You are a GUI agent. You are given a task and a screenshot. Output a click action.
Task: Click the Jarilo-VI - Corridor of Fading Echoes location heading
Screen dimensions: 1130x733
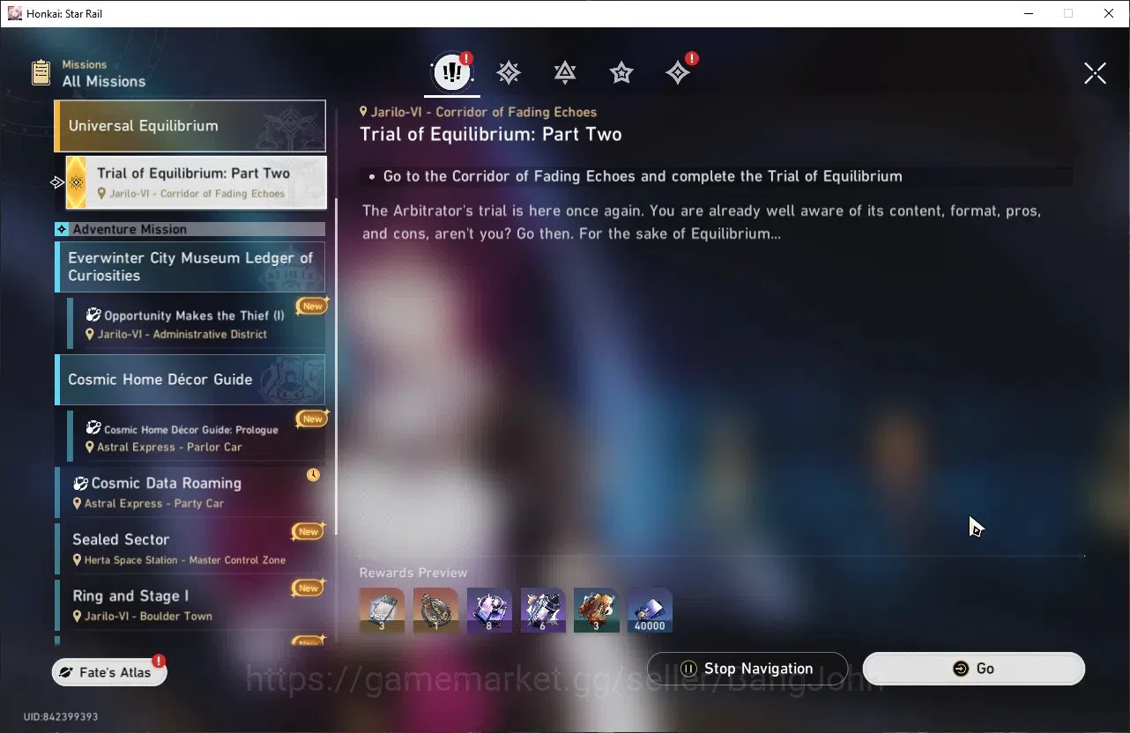click(x=478, y=112)
